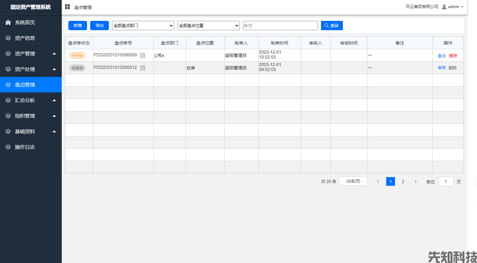The width and height of the screenshot is (477, 263).
Task: Click the 备注 column header
Action: [x=400, y=43]
